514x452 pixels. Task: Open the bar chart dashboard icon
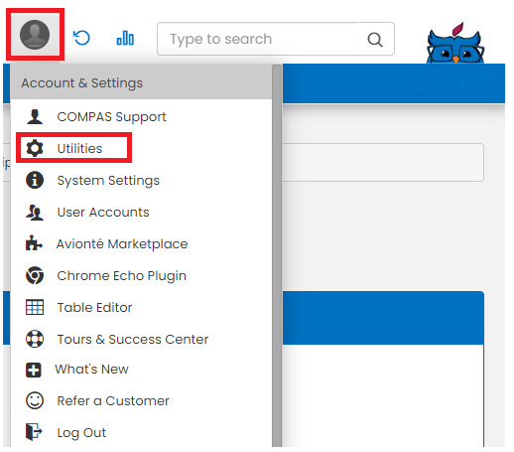tap(125, 38)
